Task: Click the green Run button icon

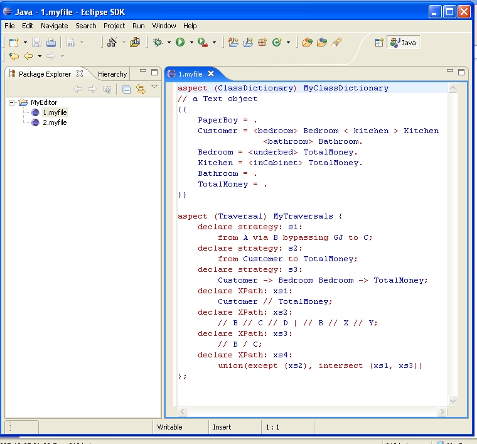Action: coord(180,43)
